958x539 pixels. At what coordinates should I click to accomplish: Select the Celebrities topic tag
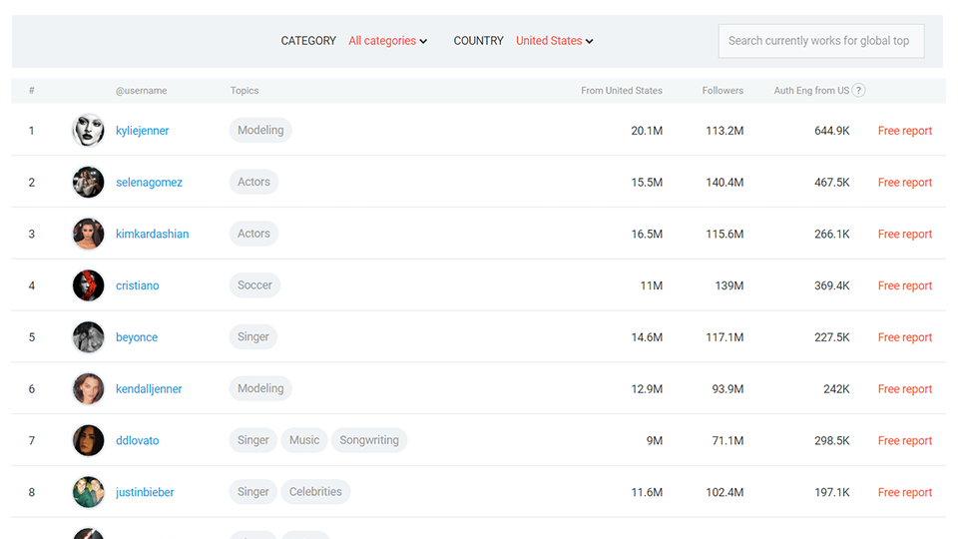315,491
